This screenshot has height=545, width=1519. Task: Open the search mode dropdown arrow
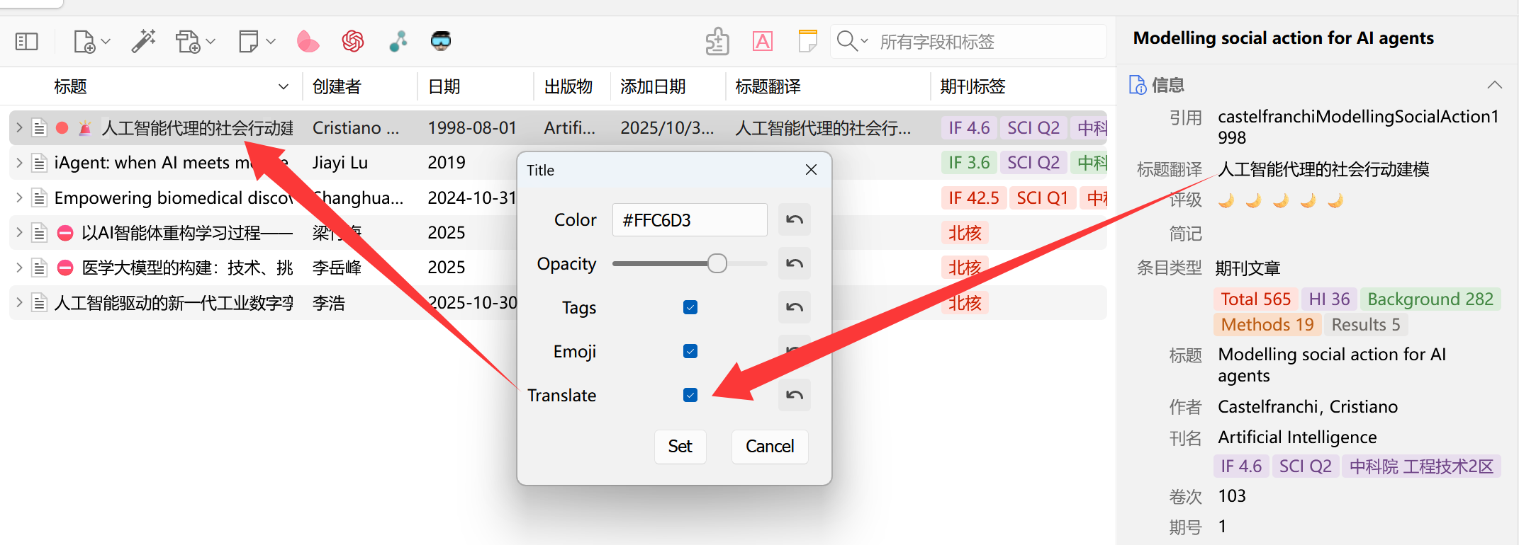(x=864, y=42)
